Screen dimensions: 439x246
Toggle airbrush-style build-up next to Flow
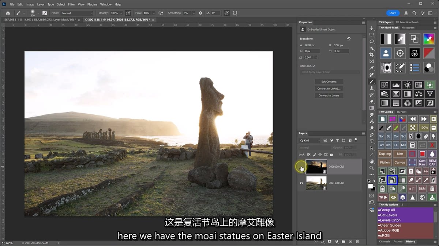pos(161,13)
